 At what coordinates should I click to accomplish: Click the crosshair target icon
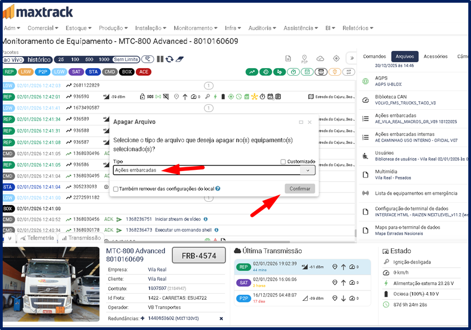tap(336, 58)
